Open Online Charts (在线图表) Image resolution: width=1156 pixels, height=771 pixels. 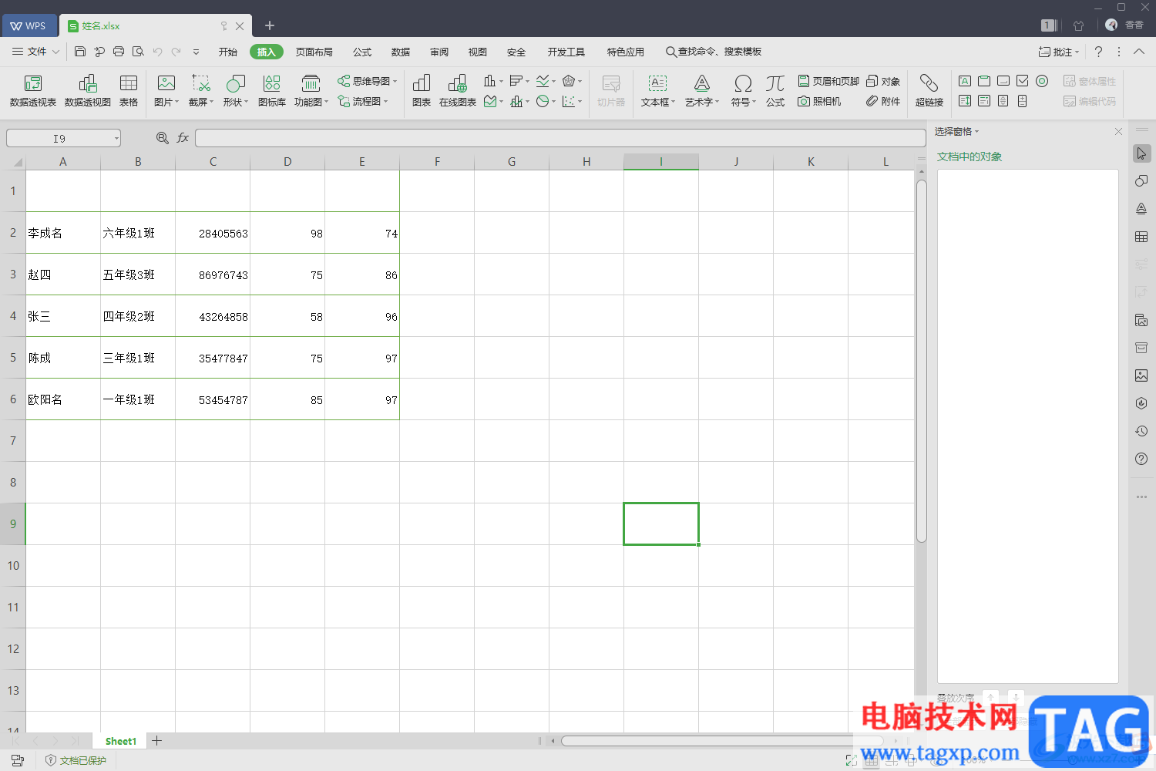pyautogui.click(x=458, y=91)
